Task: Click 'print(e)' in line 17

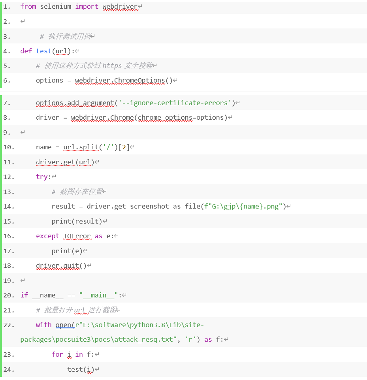Action: [x=67, y=251]
